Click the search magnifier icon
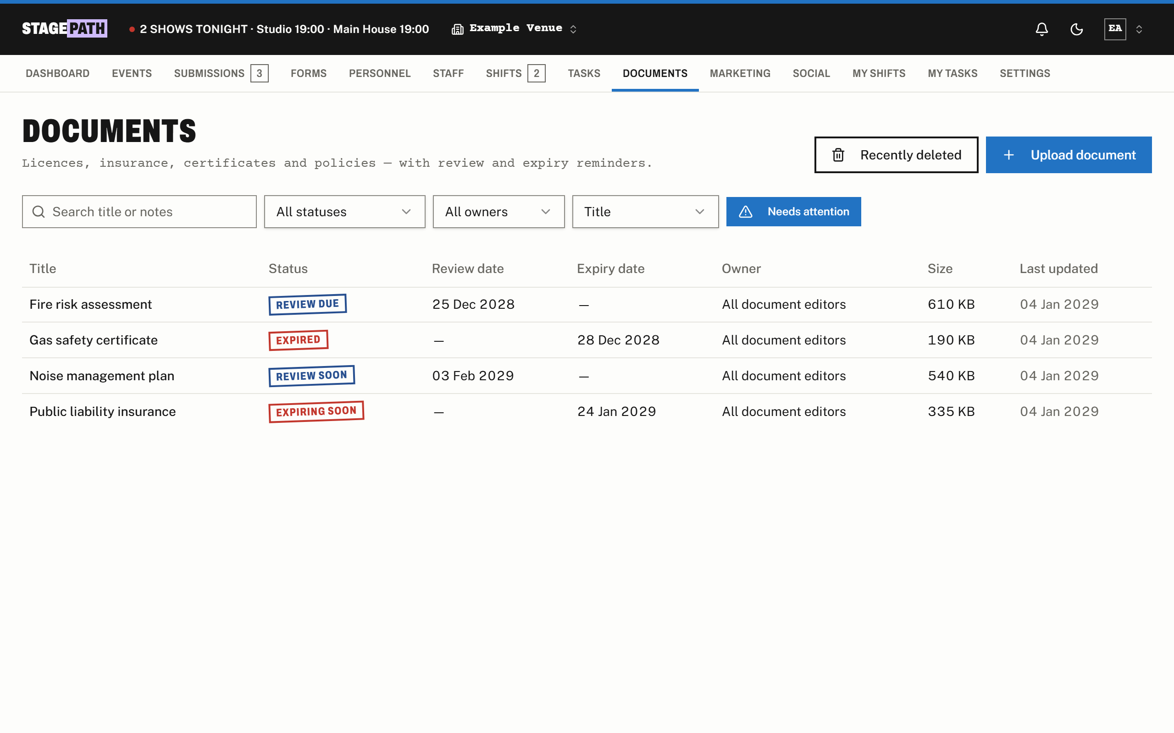 coord(39,212)
